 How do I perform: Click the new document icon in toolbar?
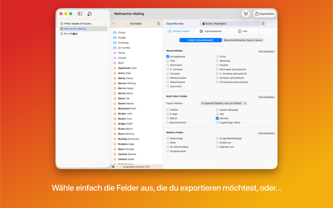[x=89, y=14]
